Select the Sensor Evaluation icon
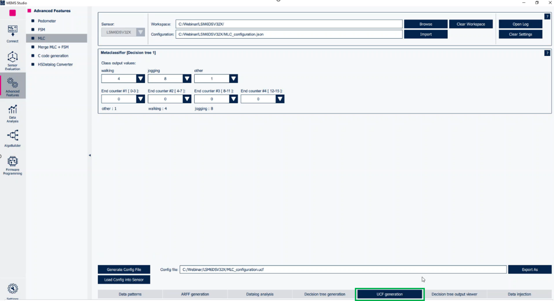Image resolution: width=554 pixels, height=301 pixels. coord(12,60)
